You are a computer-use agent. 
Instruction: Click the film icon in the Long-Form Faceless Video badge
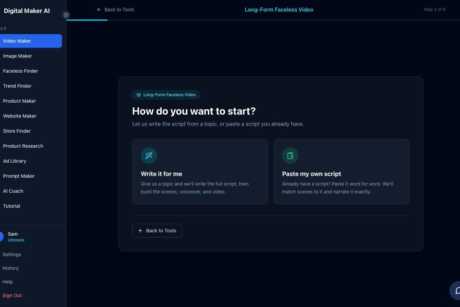138,95
